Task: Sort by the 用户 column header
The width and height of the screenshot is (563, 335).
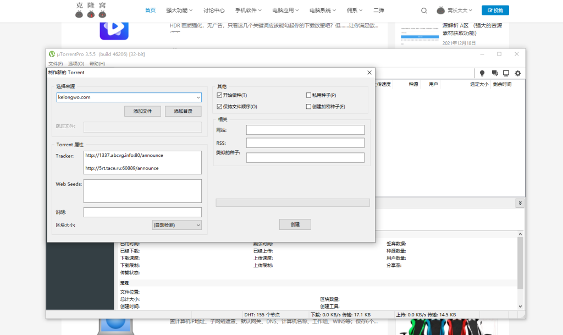Action: (x=433, y=84)
